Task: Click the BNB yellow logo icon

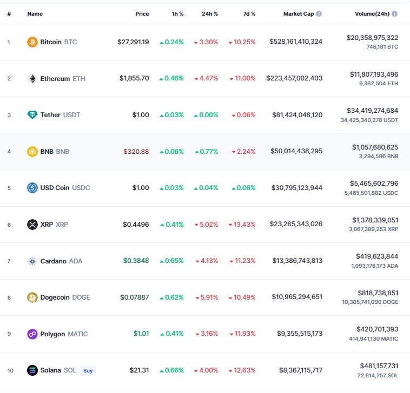Action: pyautogui.click(x=32, y=152)
